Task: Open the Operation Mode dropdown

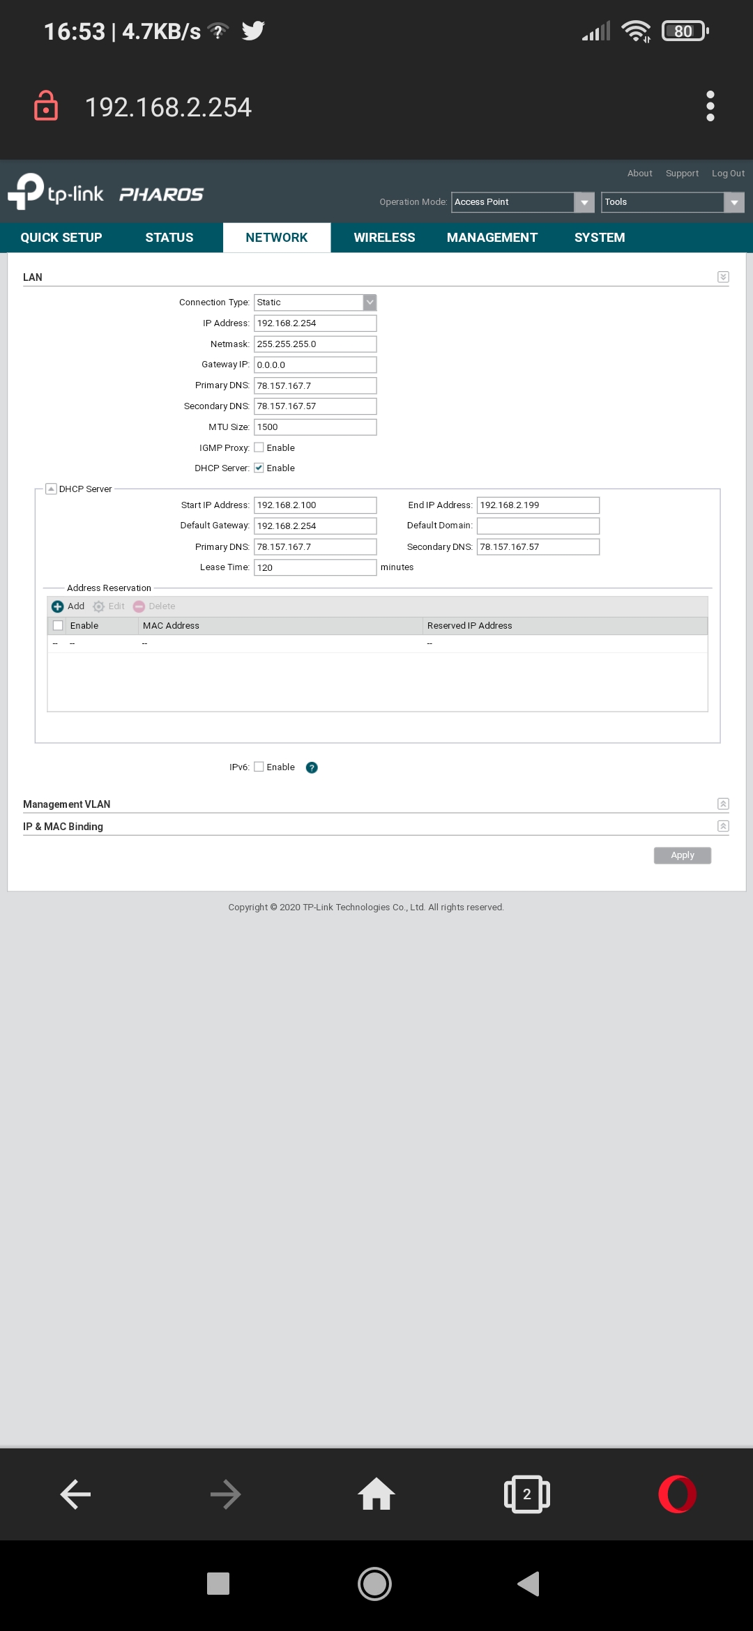Action: [522, 202]
